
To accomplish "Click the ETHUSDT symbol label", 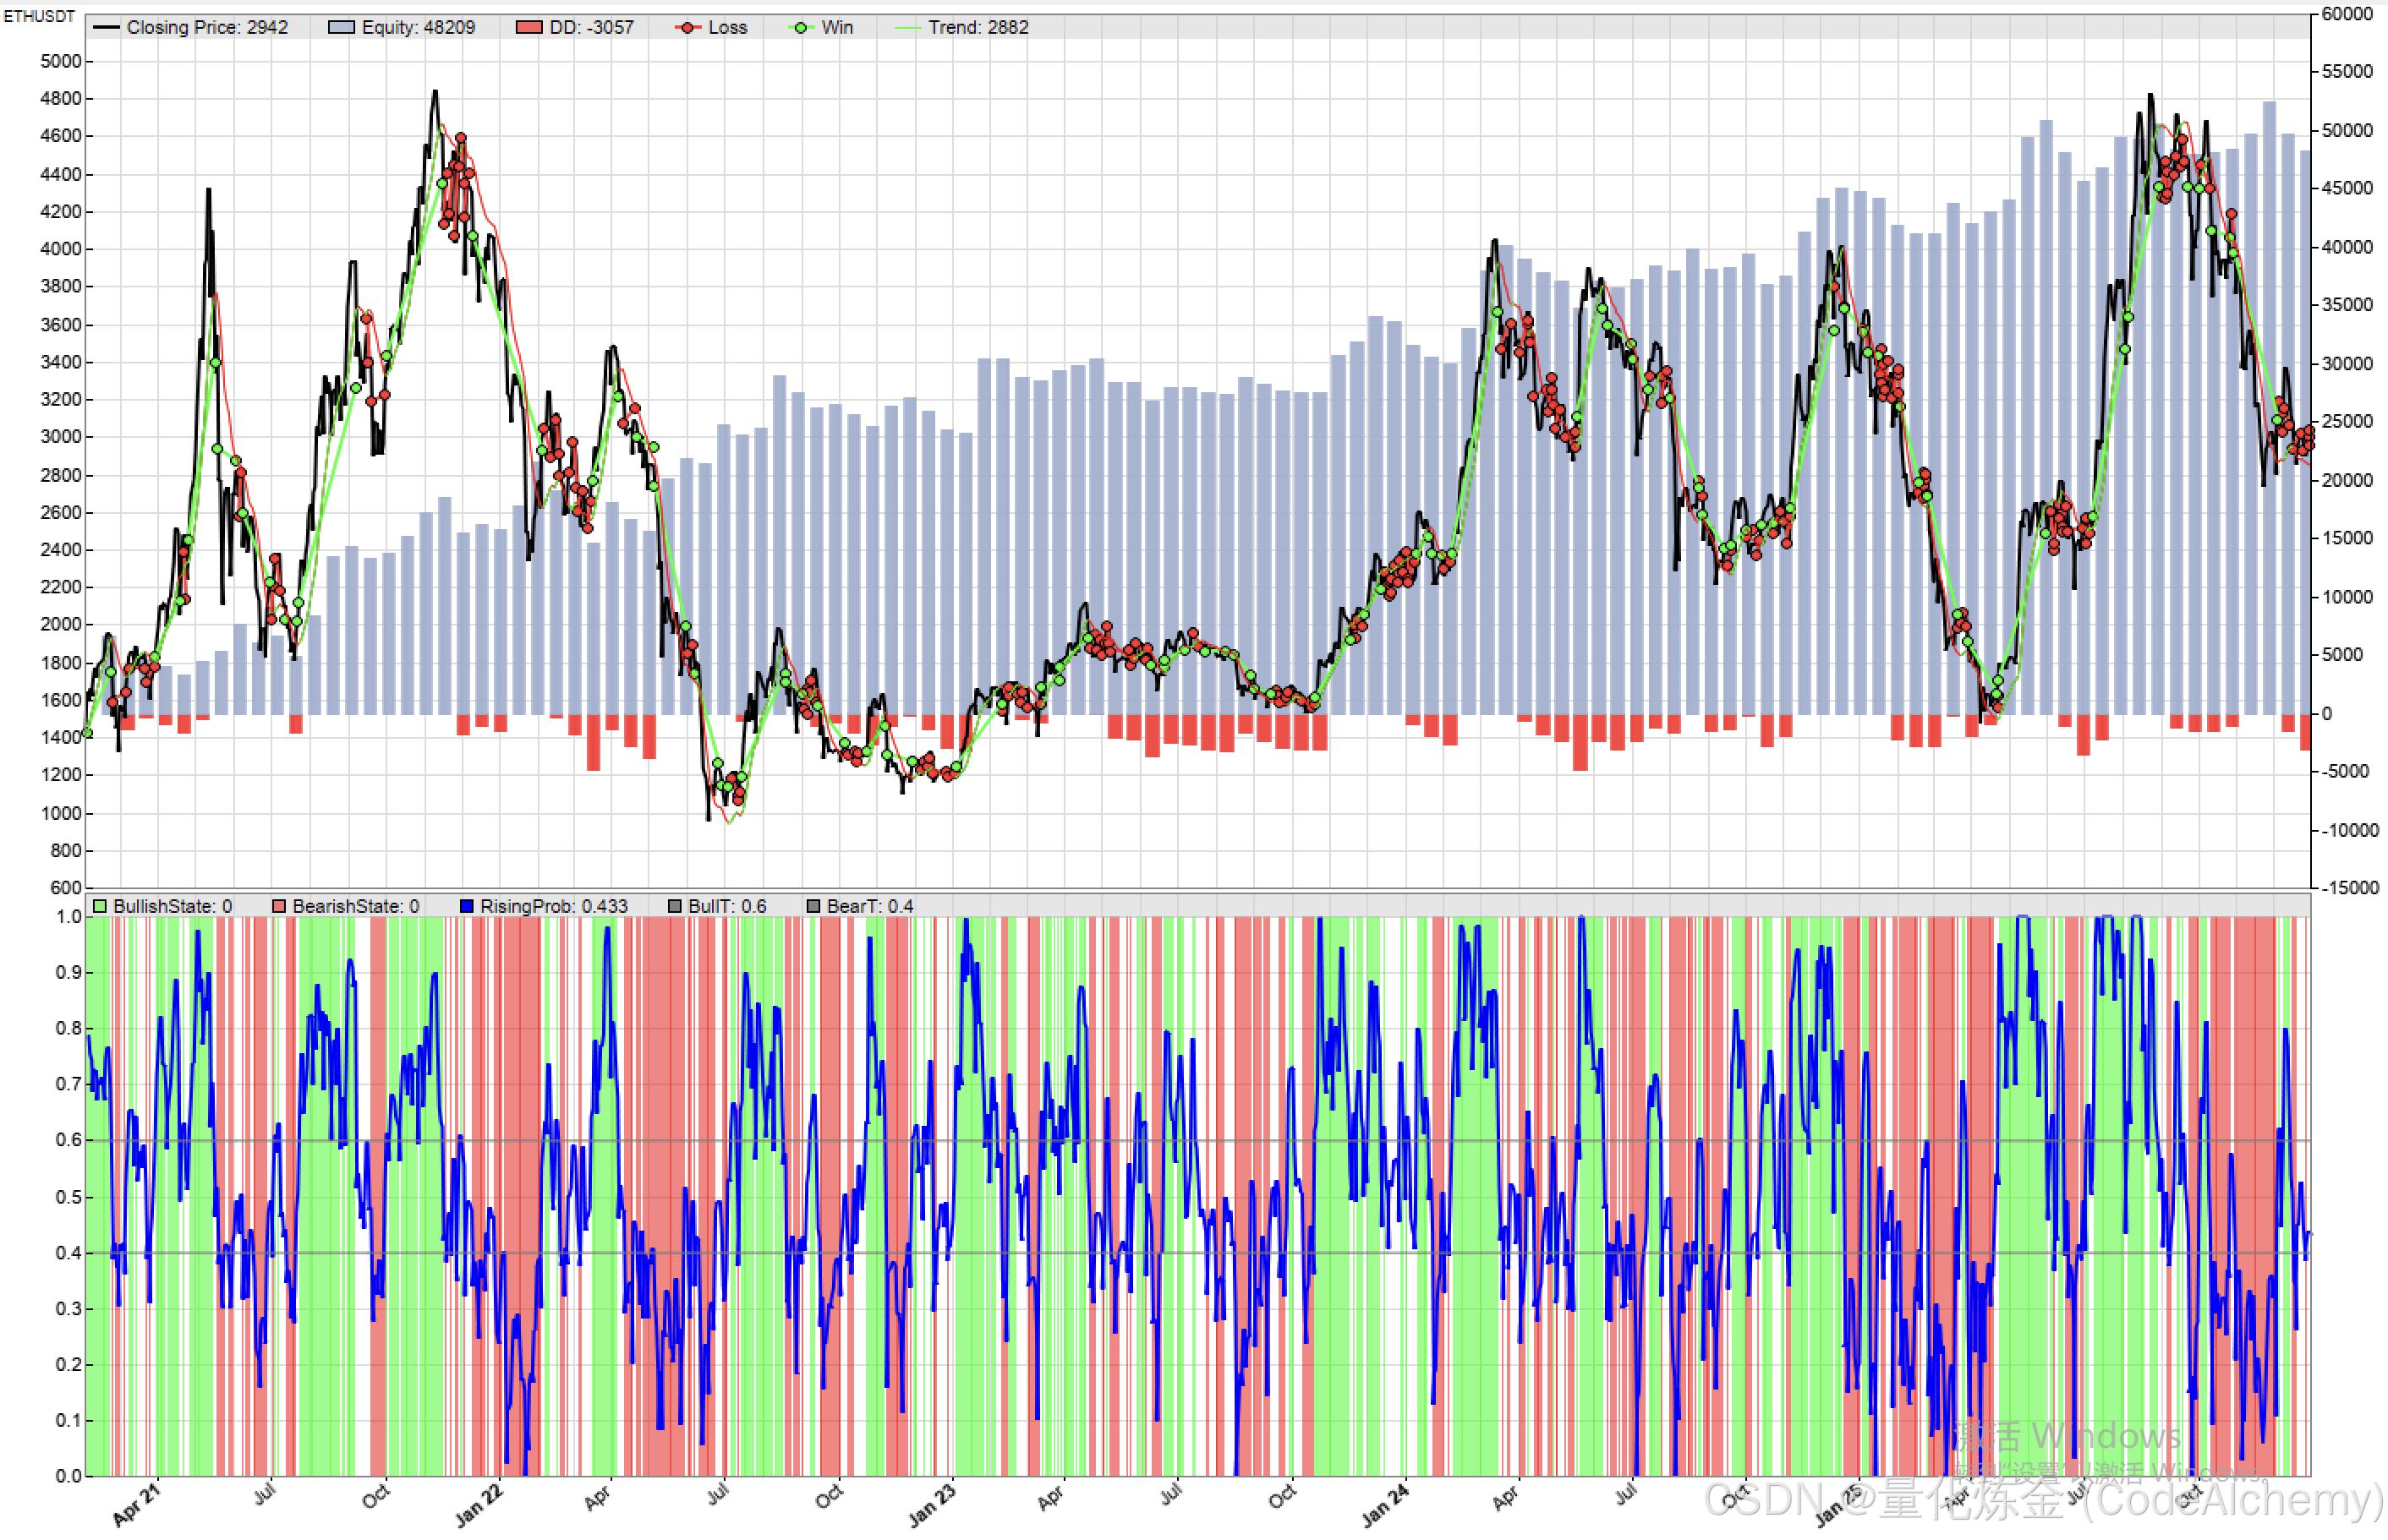I will [x=38, y=16].
